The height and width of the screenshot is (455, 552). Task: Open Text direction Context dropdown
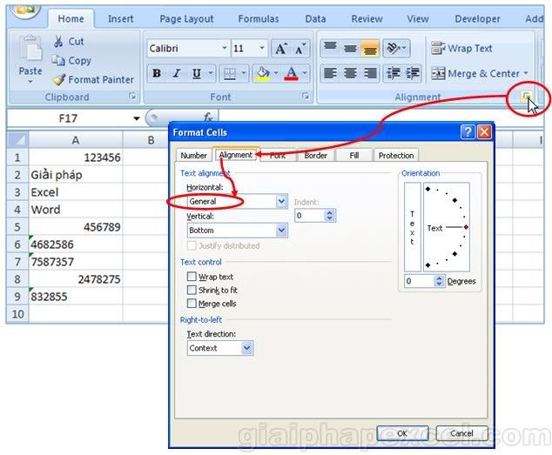point(247,348)
